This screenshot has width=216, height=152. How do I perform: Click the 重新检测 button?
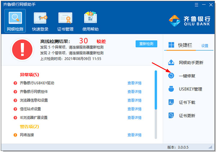146,44
